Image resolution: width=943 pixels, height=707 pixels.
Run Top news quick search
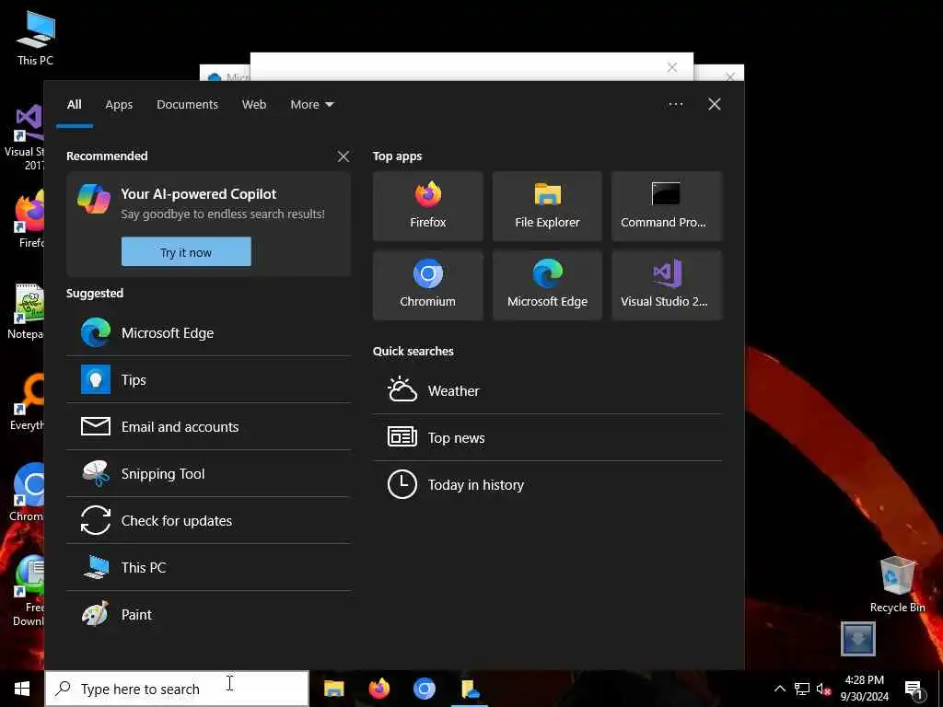click(547, 437)
